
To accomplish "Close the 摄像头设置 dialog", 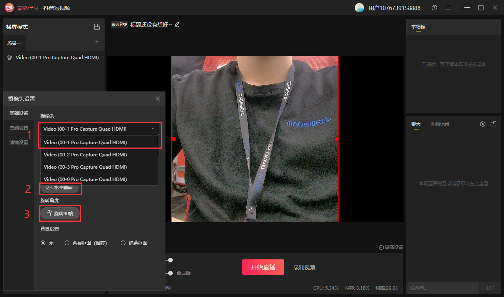I will pos(158,99).
